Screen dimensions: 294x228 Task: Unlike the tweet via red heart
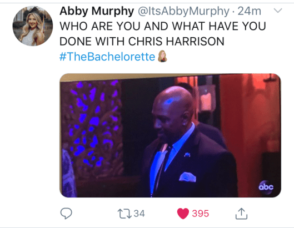[183, 214]
